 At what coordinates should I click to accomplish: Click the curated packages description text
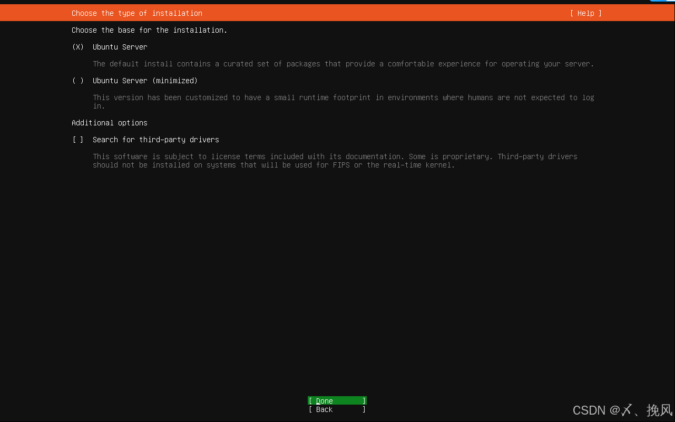[343, 64]
